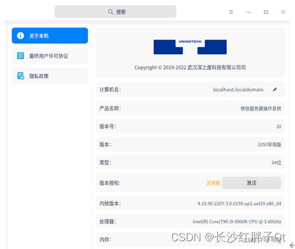Click the 版本授权 label

click(x=110, y=183)
